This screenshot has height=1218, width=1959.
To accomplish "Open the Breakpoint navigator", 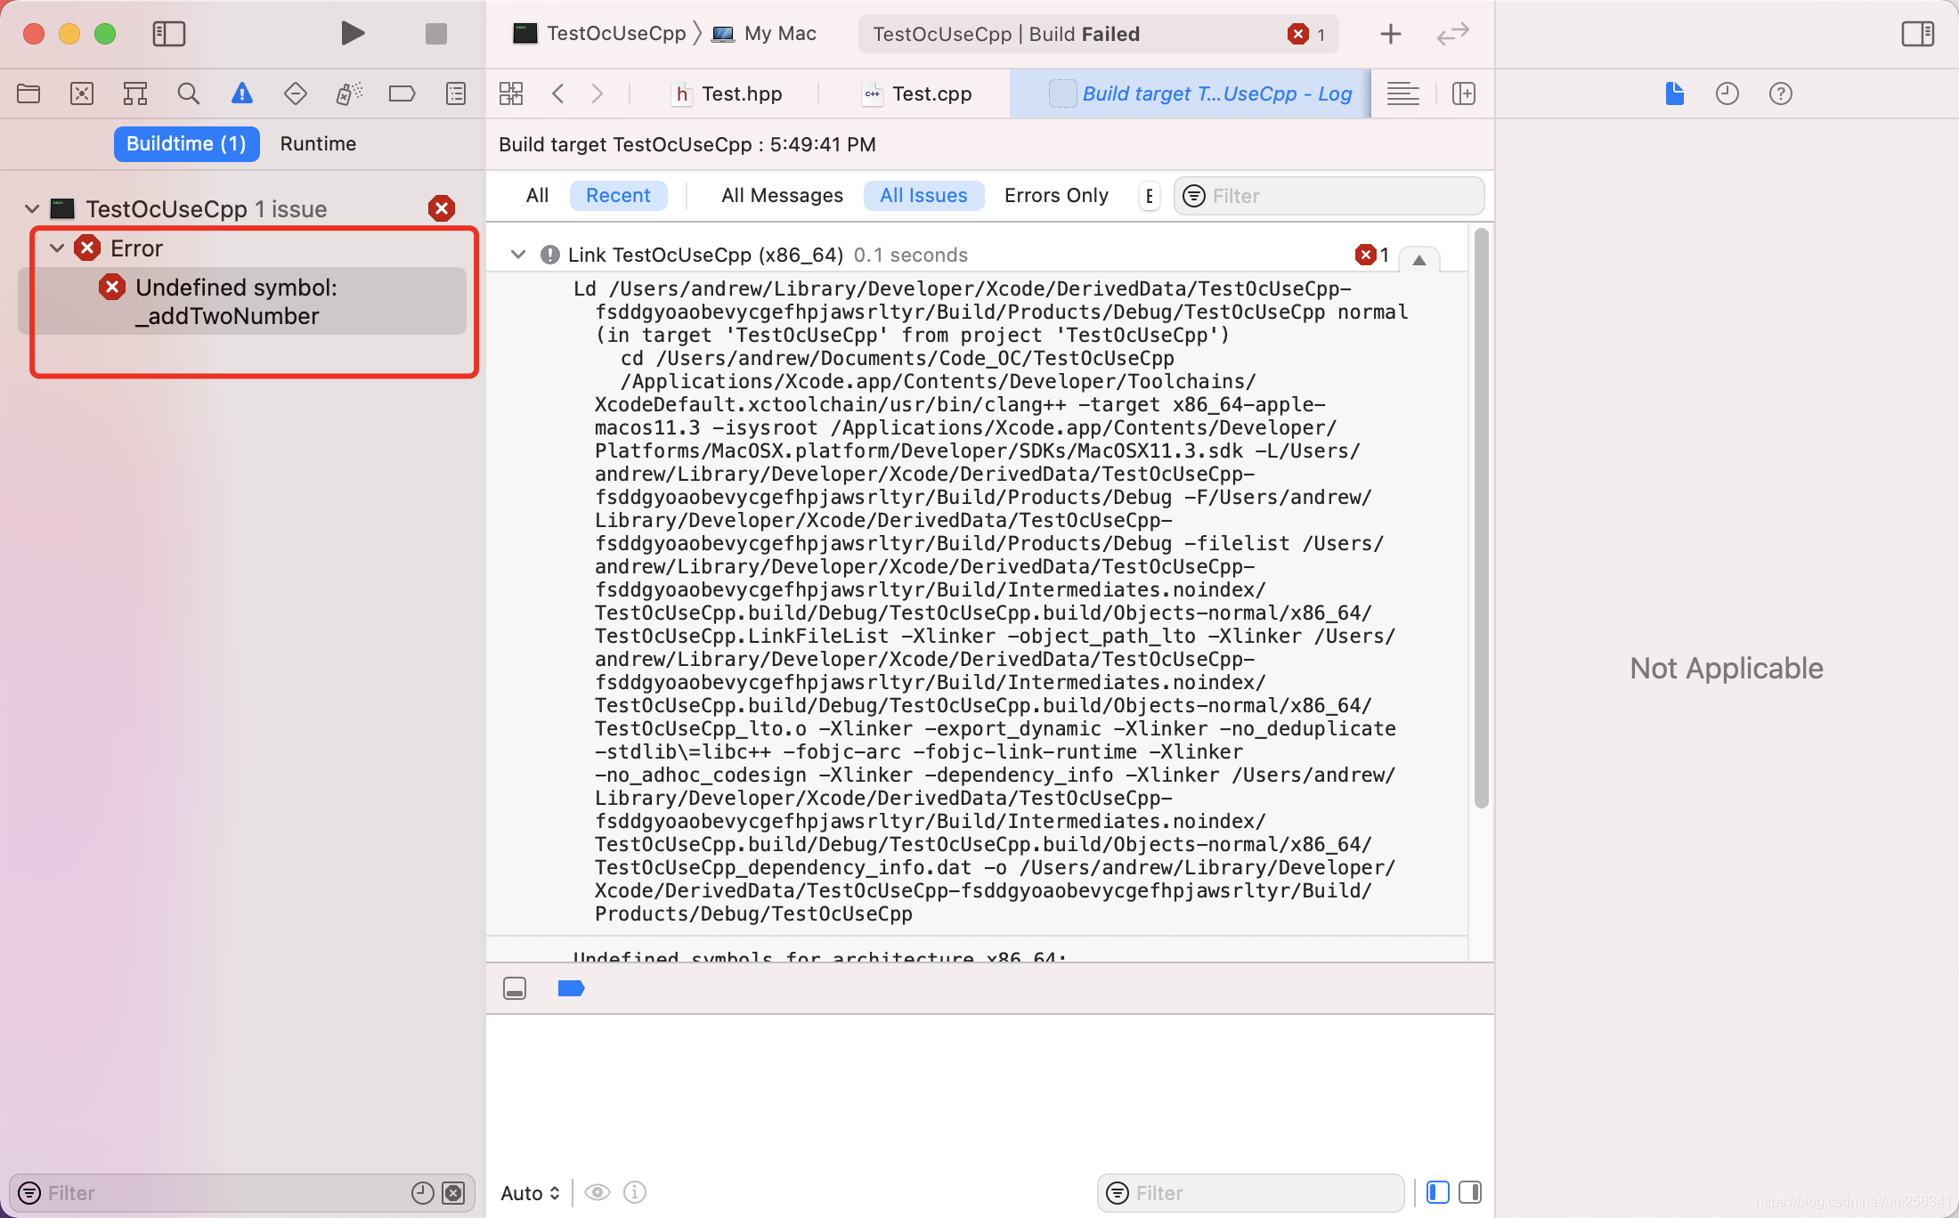I will pyautogui.click(x=402, y=93).
